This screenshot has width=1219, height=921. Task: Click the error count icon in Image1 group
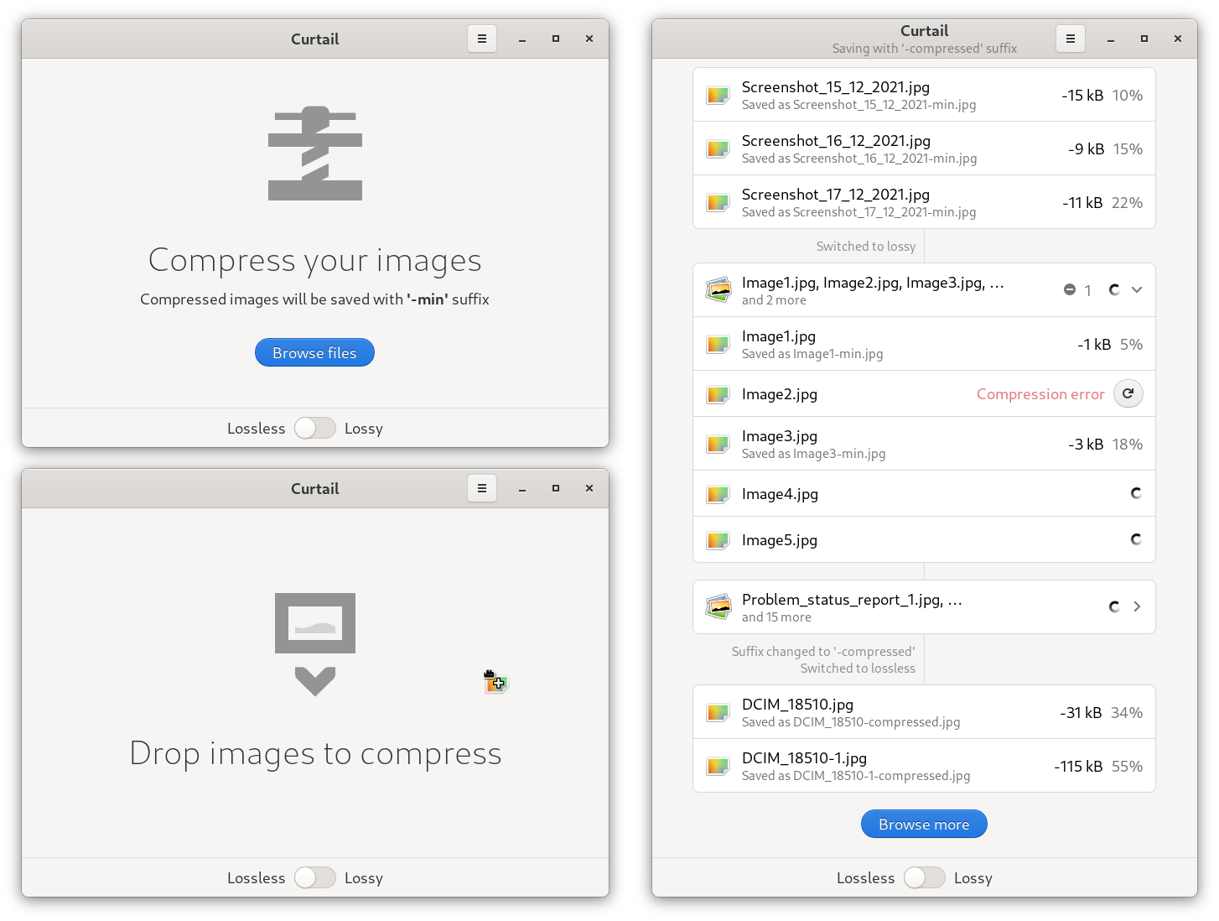click(x=1070, y=289)
